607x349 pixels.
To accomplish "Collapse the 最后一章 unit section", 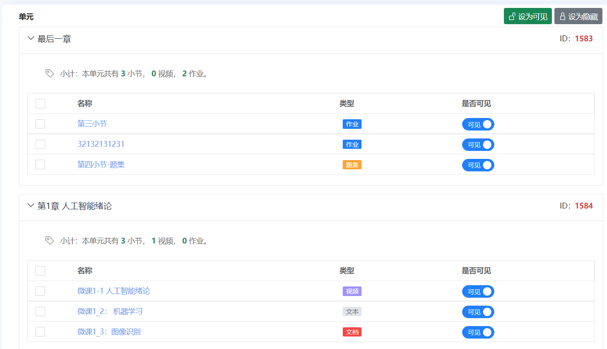I will 30,39.
